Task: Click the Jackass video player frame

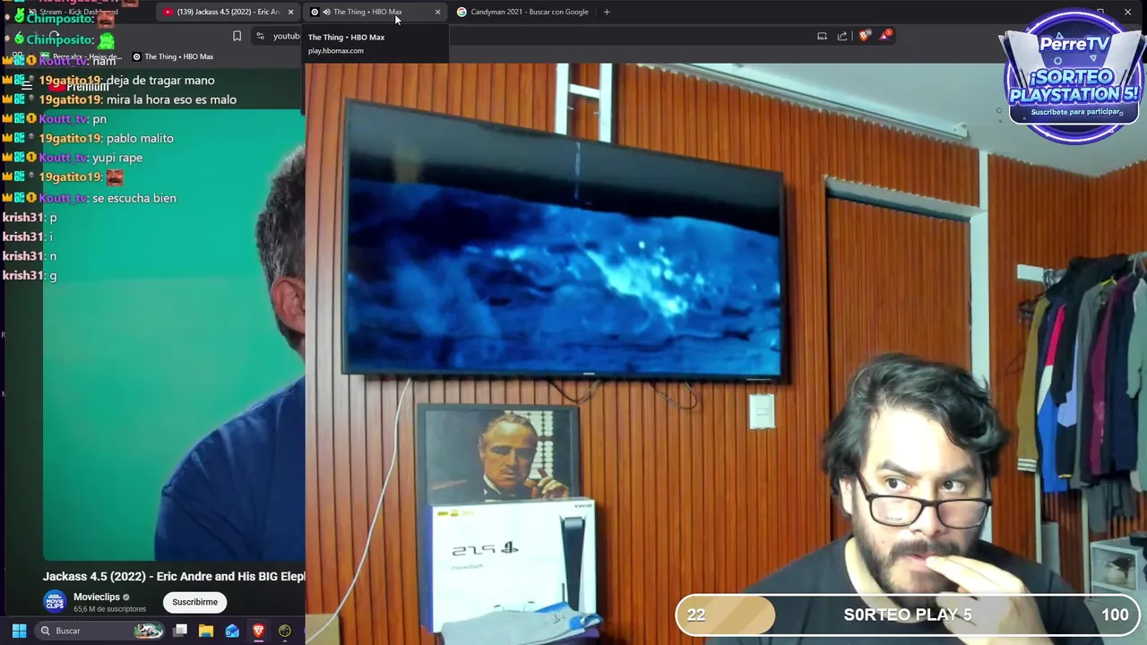Action: pos(174,336)
